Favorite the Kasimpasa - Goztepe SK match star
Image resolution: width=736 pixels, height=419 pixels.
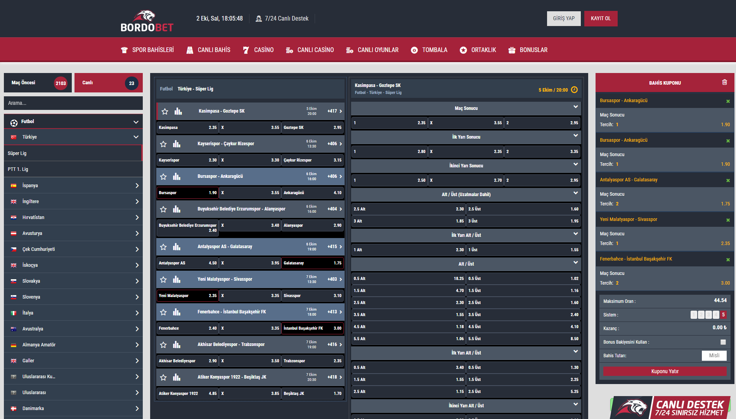165,111
